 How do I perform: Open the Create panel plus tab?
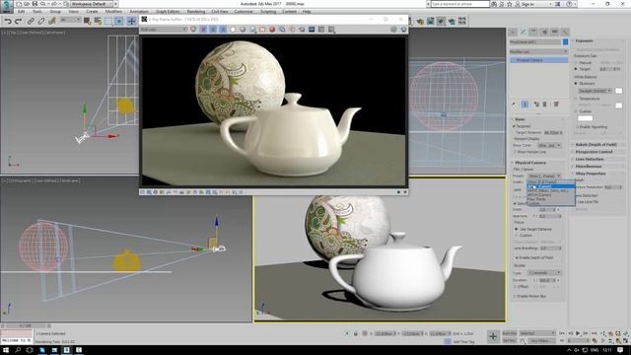pyautogui.click(x=513, y=32)
